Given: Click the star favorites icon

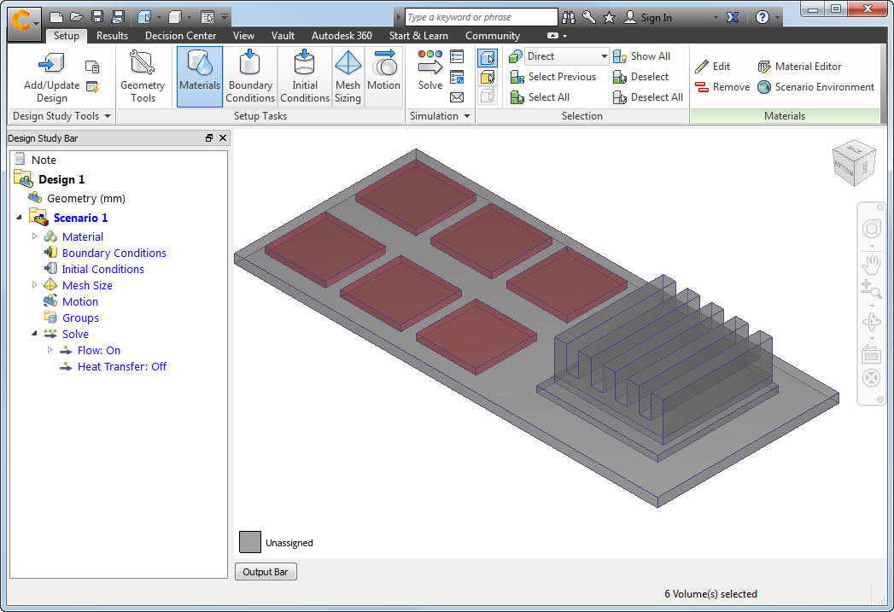Looking at the screenshot, I should coord(609,18).
